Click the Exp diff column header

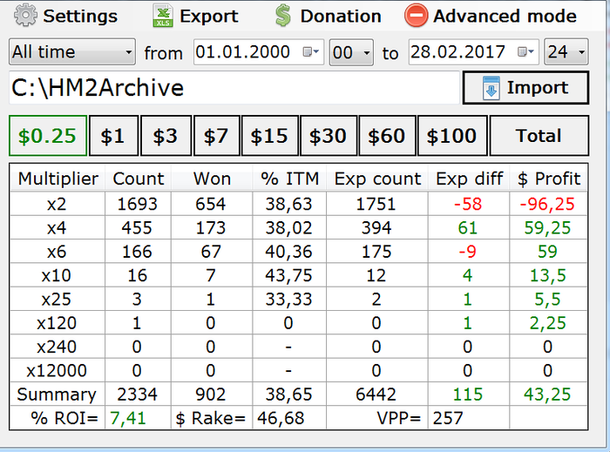pyautogui.click(x=469, y=179)
